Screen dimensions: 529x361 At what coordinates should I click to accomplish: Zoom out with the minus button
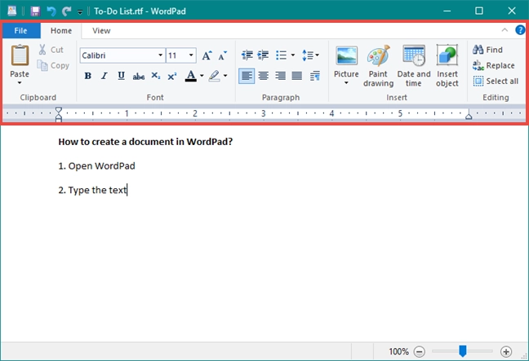pyautogui.click(x=420, y=352)
